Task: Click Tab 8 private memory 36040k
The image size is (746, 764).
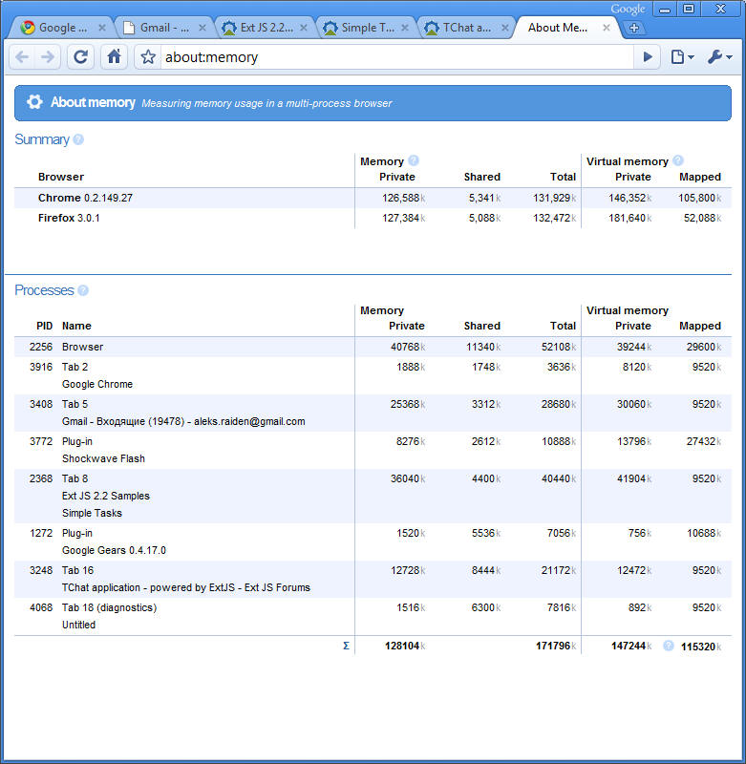Action: click(408, 479)
